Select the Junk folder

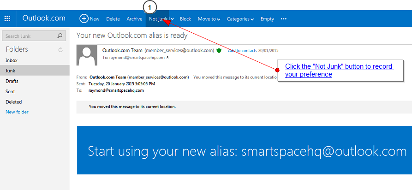[35, 71]
